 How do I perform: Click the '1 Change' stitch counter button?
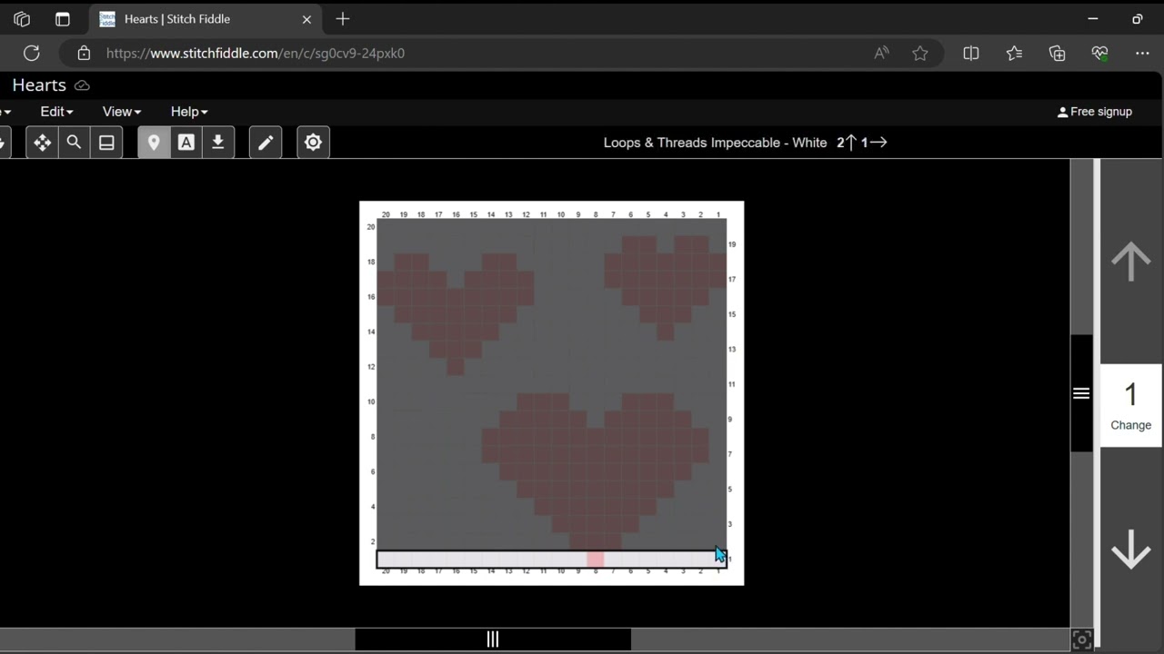tap(1131, 405)
